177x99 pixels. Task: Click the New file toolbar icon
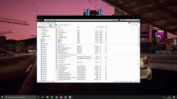click(38, 25)
